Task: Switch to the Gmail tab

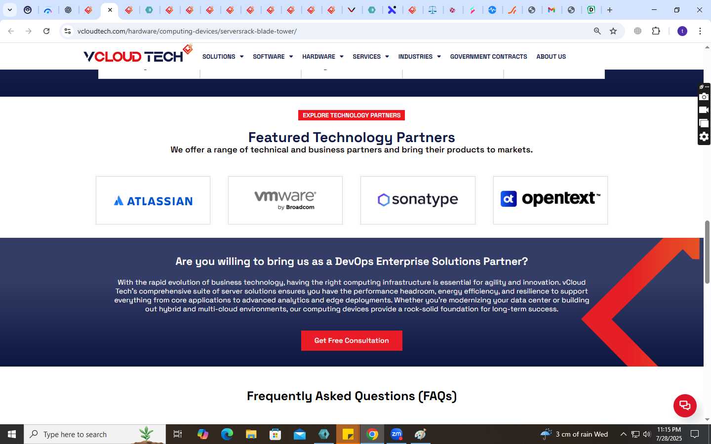Action: (x=552, y=10)
